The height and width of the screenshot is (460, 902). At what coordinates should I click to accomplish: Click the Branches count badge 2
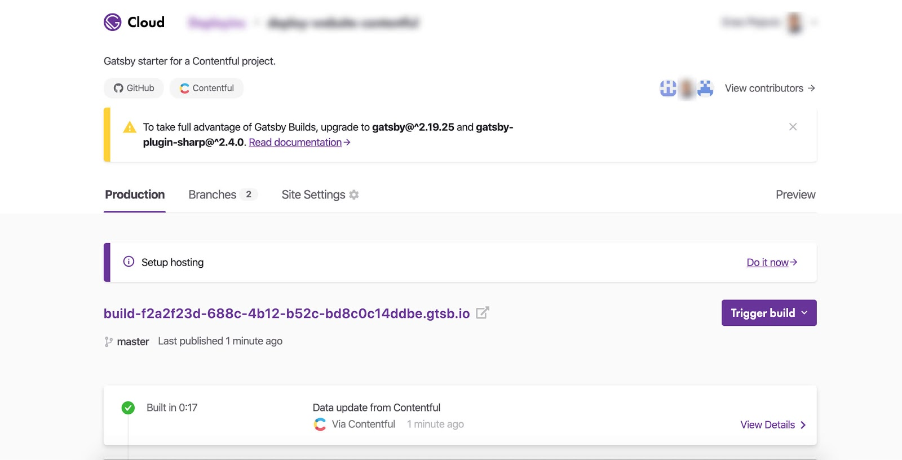[x=249, y=194]
